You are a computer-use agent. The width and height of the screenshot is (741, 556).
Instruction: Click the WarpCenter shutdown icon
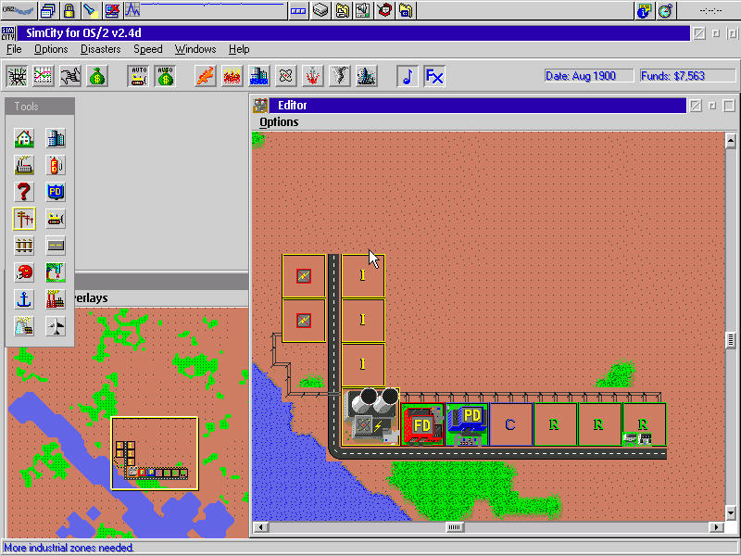point(112,10)
